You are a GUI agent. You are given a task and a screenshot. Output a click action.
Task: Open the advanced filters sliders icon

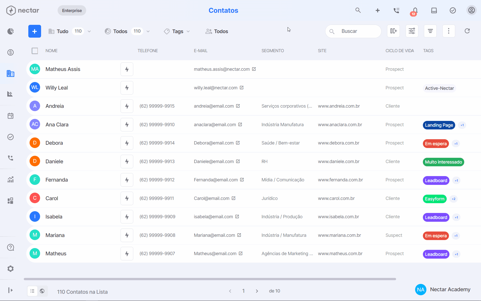412,31
